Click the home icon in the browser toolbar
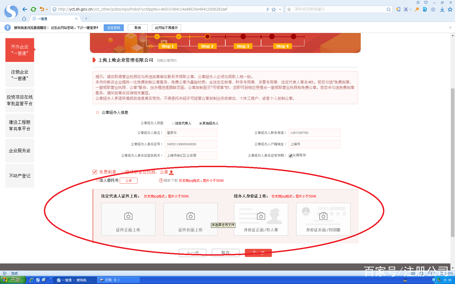This screenshot has height=284, width=455. point(24,18)
